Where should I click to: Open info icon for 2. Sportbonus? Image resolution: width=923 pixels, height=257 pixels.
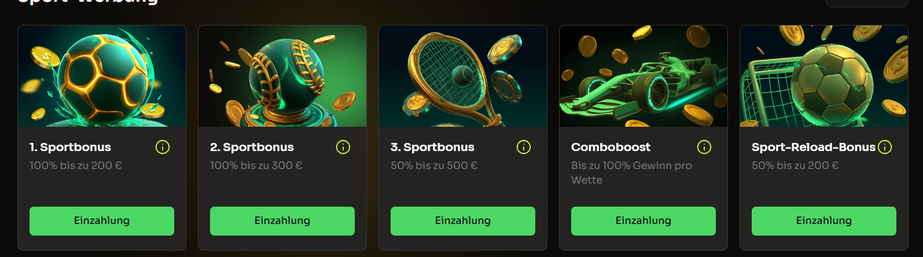pos(343,147)
